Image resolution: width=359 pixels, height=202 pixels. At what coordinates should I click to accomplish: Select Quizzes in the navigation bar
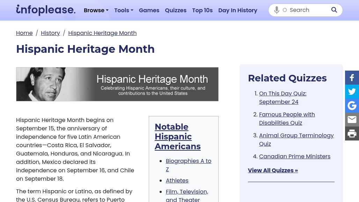[176, 10]
